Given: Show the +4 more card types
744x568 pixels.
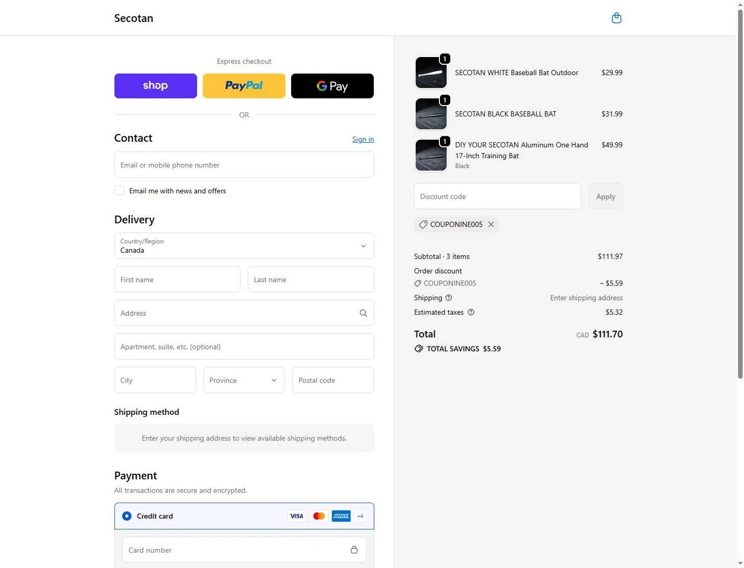Looking at the screenshot, I should 361,516.
